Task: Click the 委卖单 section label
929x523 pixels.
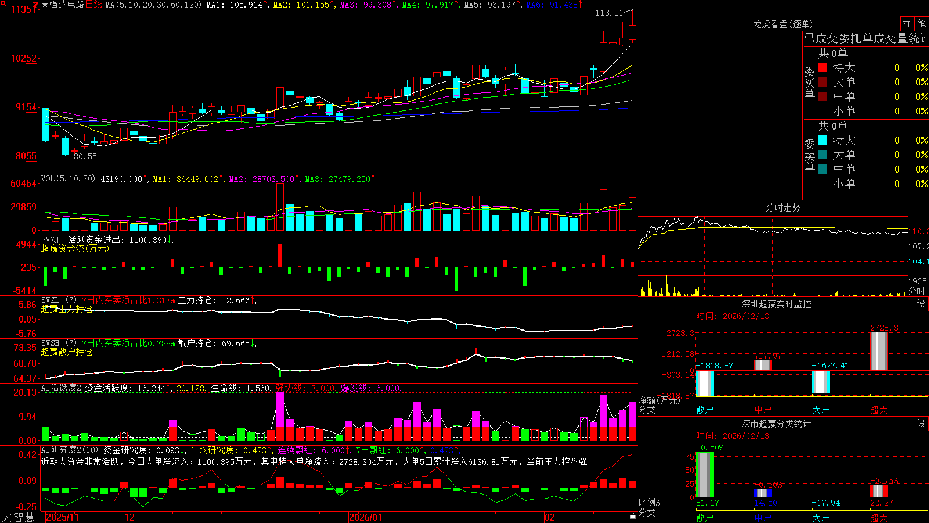Action: tap(809, 155)
